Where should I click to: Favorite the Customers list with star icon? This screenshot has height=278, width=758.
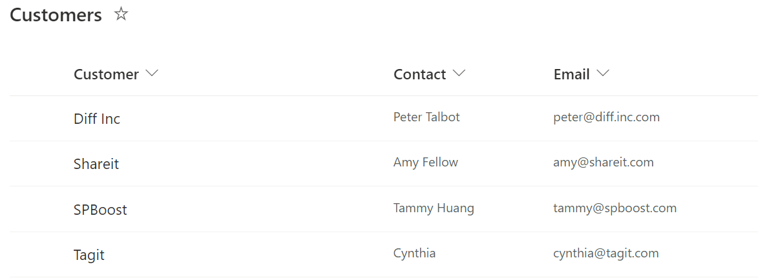point(121,14)
